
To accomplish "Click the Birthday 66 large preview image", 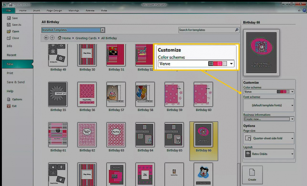I will (261, 53).
